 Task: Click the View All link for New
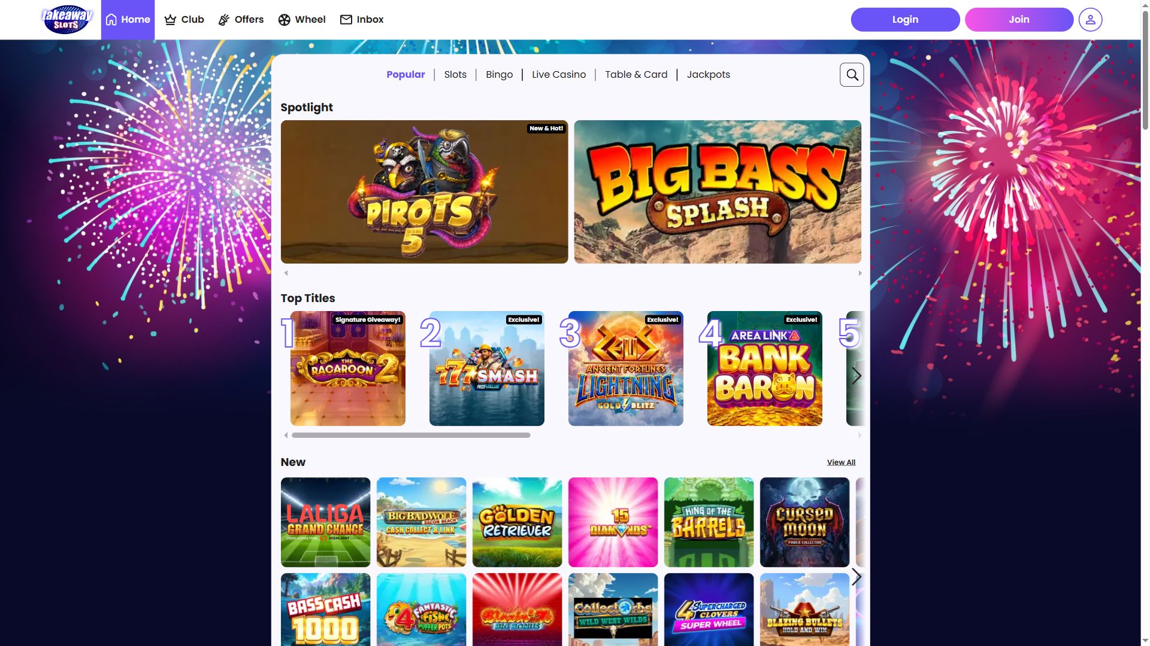(x=841, y=462)
